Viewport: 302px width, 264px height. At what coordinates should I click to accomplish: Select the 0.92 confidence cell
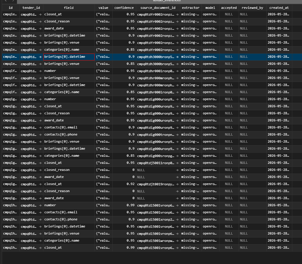click(x=124, y=184)
